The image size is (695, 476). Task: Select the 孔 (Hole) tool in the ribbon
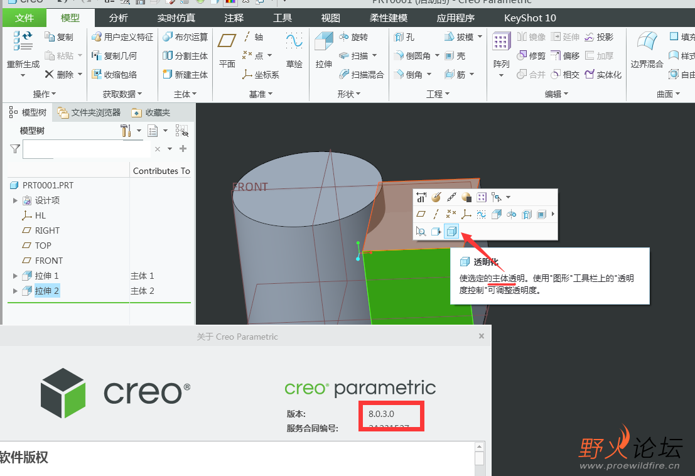click(x=404, y=37)
